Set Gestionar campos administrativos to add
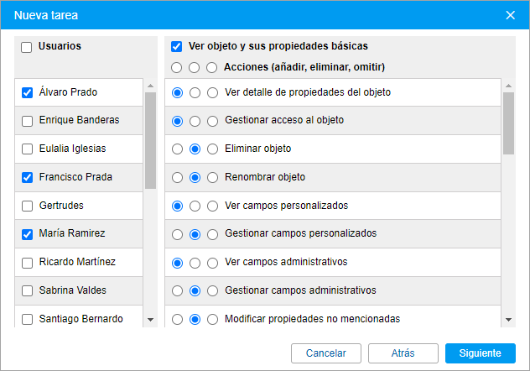The image size is (530, 371). pyautogui.click(x=177, y=291)
